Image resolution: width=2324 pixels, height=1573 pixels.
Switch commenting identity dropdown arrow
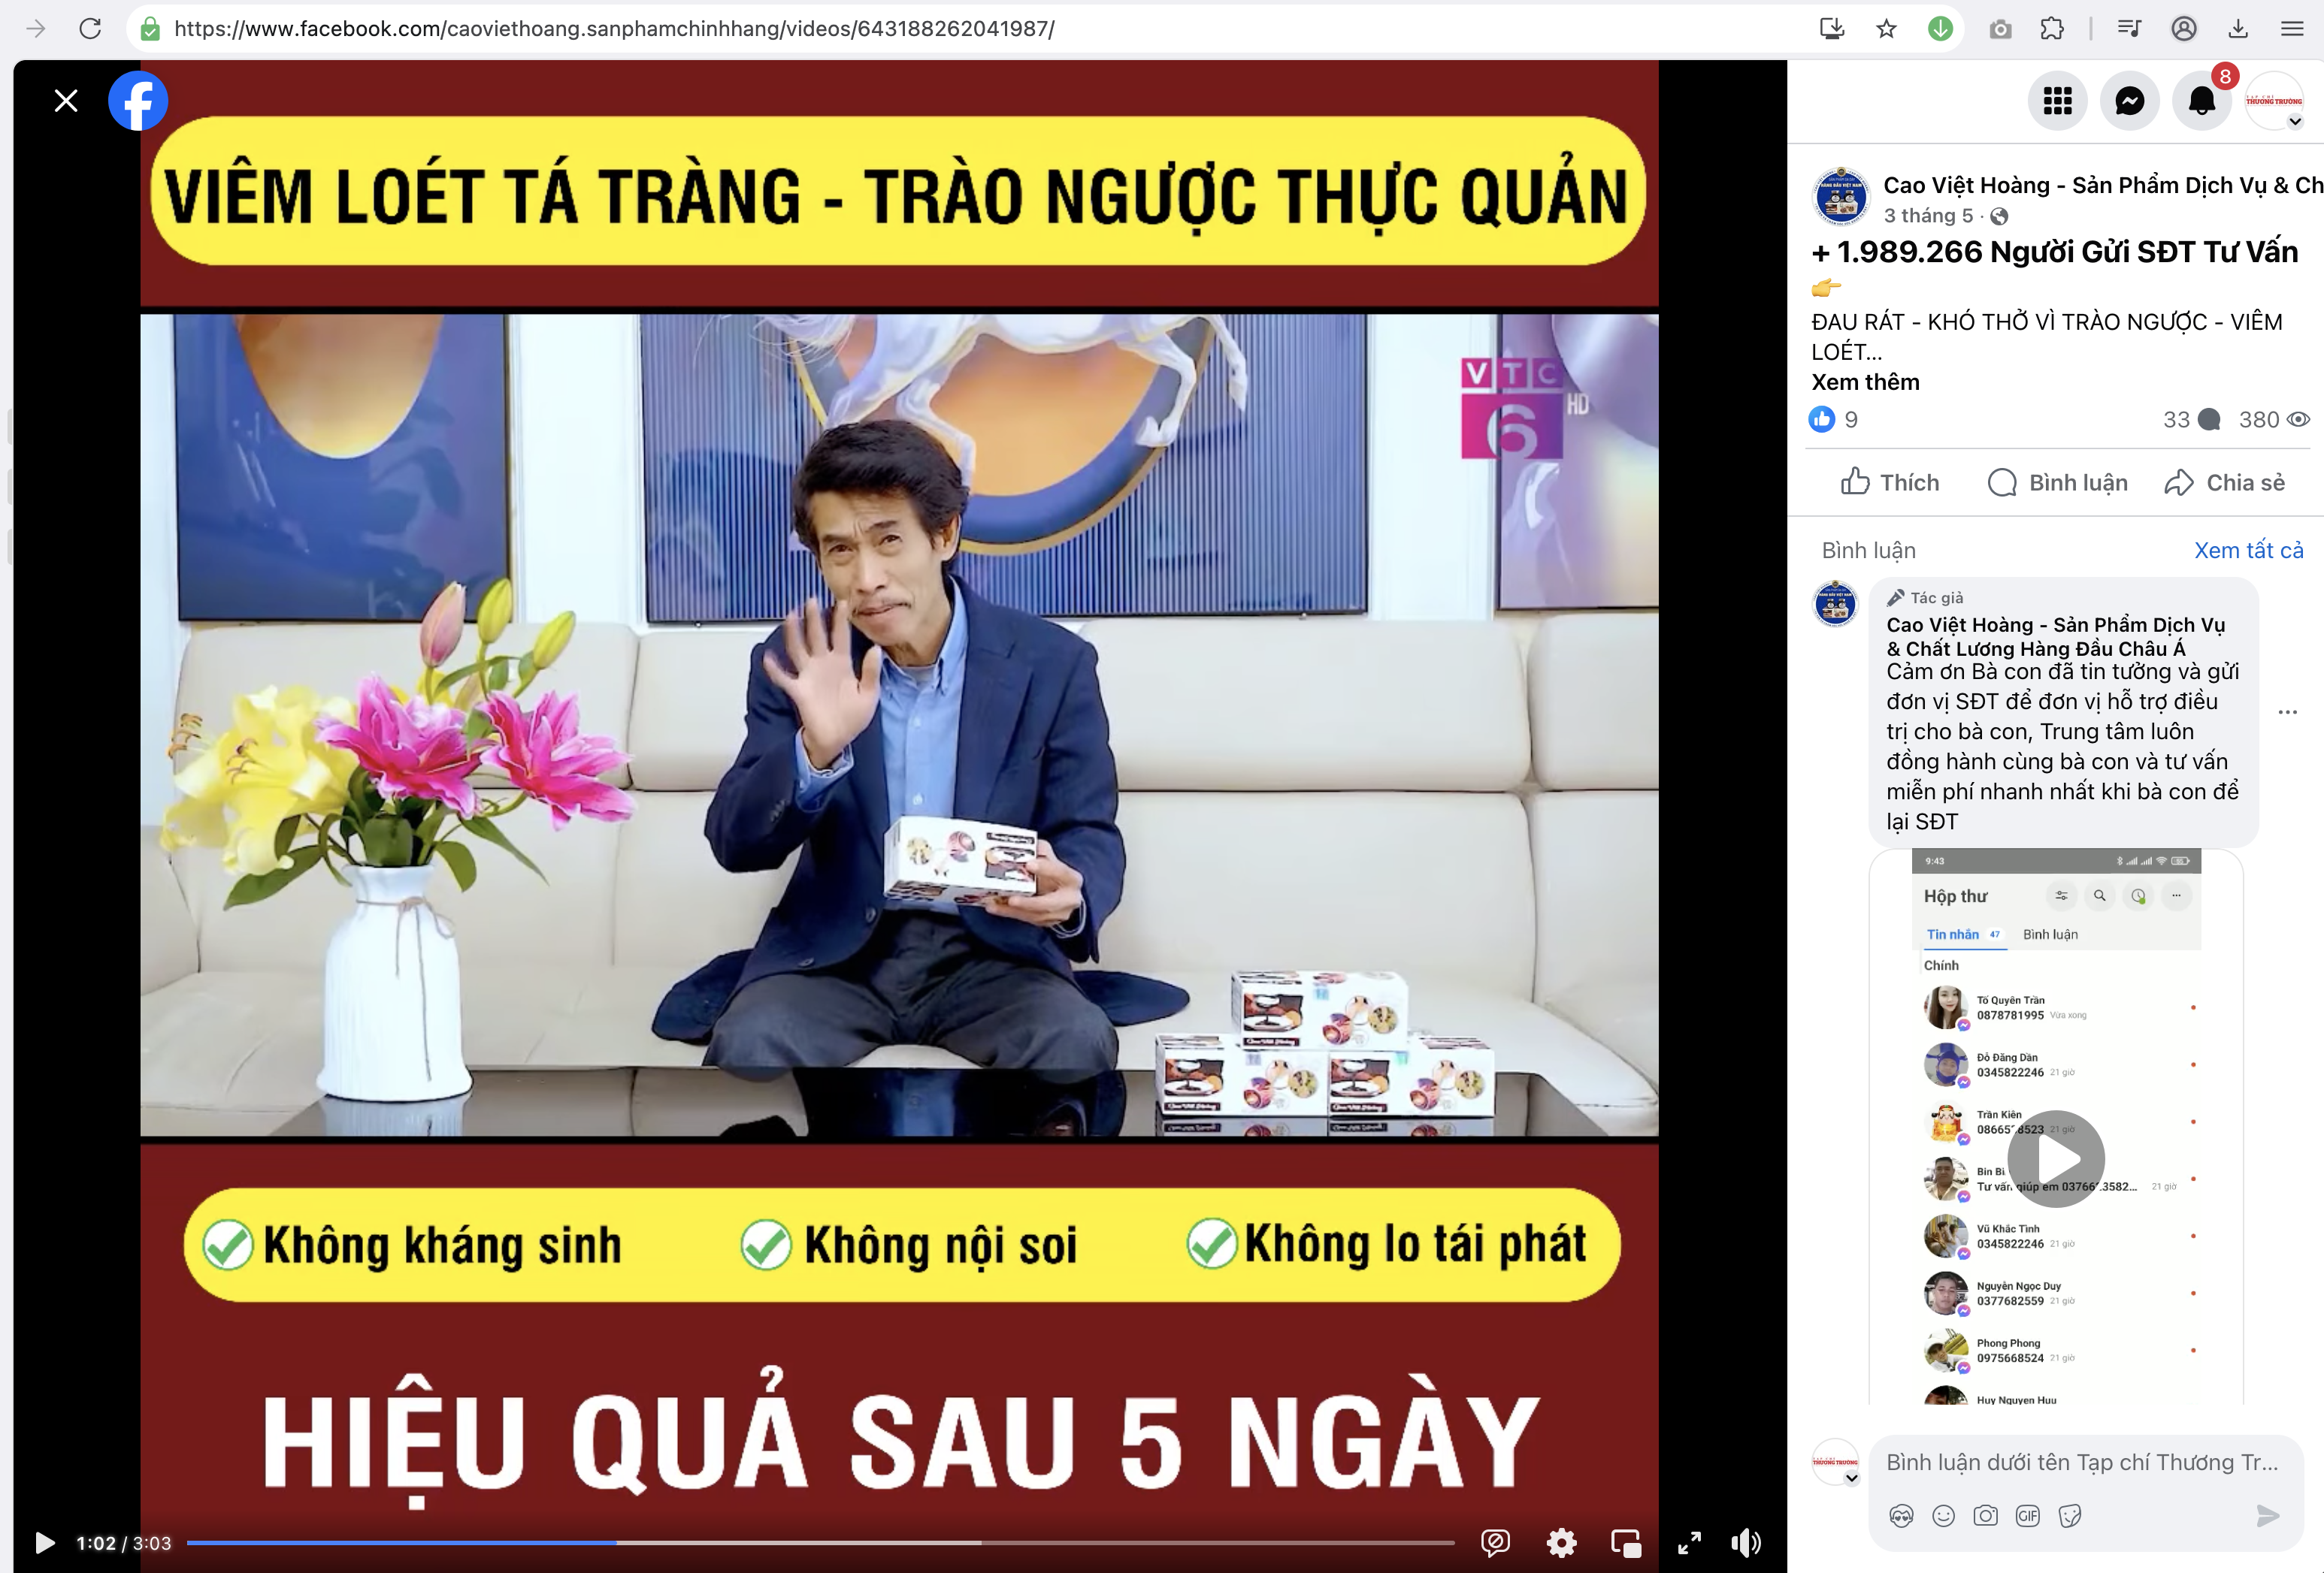[1852, 1478]
